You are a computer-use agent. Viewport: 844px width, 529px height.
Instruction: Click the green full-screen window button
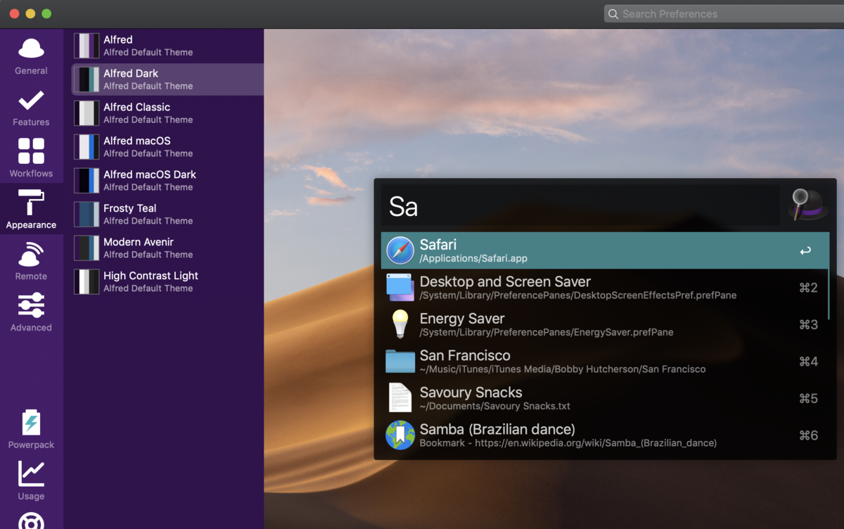pos(46,14)
